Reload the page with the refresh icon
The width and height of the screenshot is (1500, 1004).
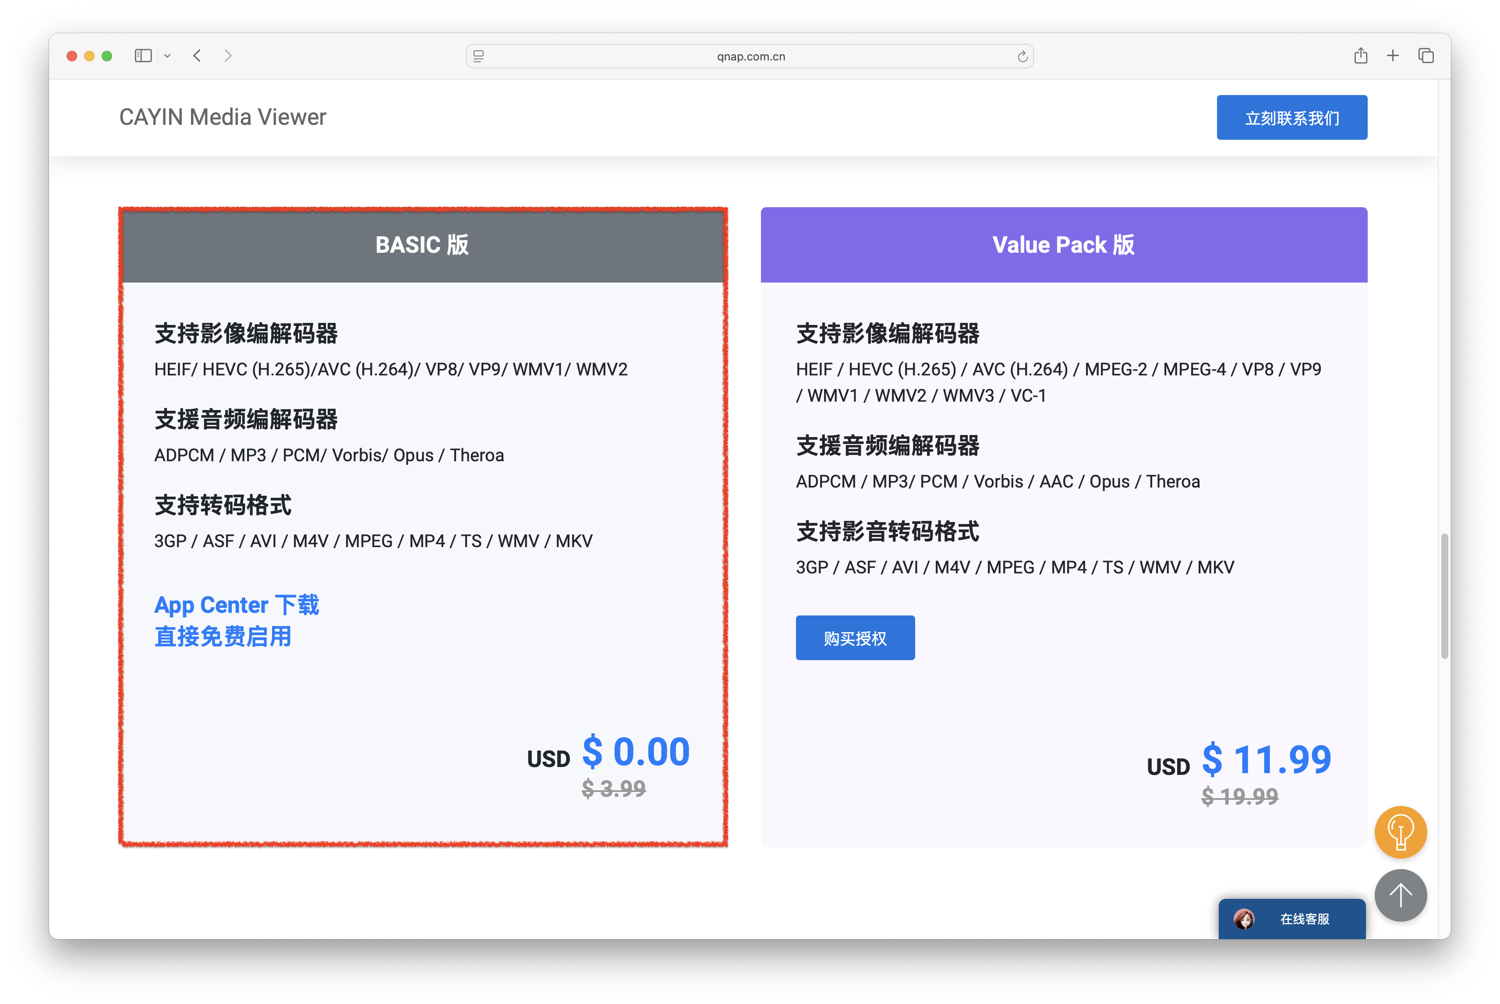[x=1022, y=57]
